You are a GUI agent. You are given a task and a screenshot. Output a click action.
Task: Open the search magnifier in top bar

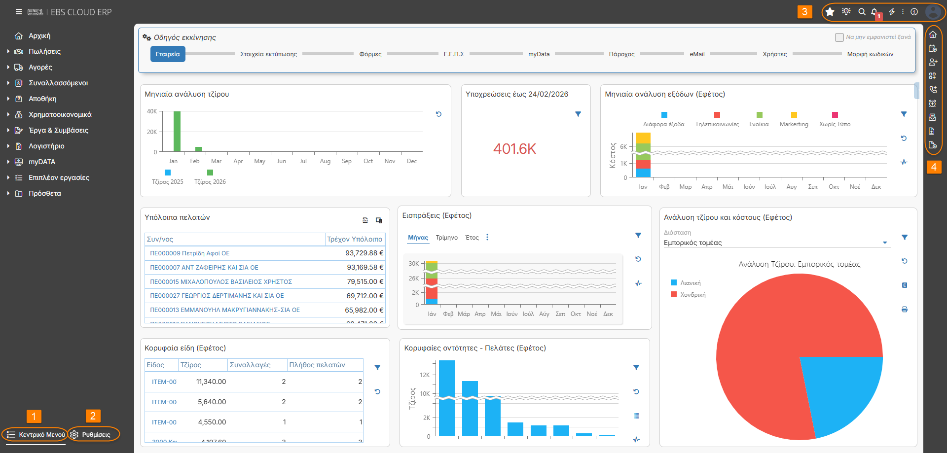pos(862,12)
